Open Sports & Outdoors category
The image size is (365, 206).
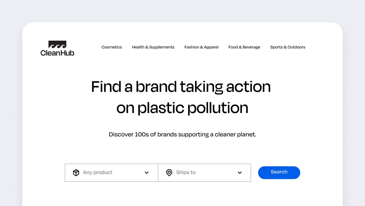[x=288, y=47]
